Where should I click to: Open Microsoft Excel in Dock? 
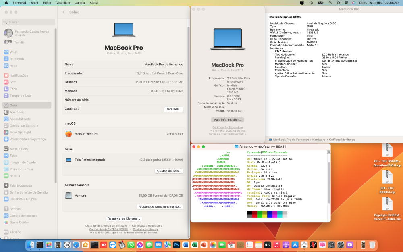coord(195,245)
